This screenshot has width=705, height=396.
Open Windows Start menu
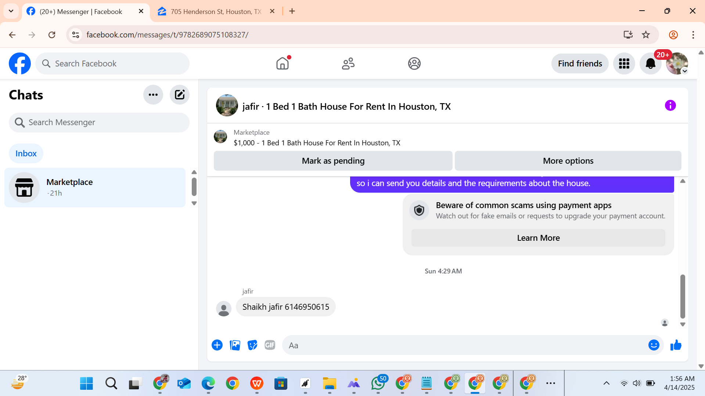pos(86,384)
